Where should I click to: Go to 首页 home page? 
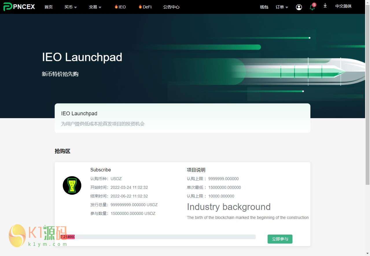[49, 7]
